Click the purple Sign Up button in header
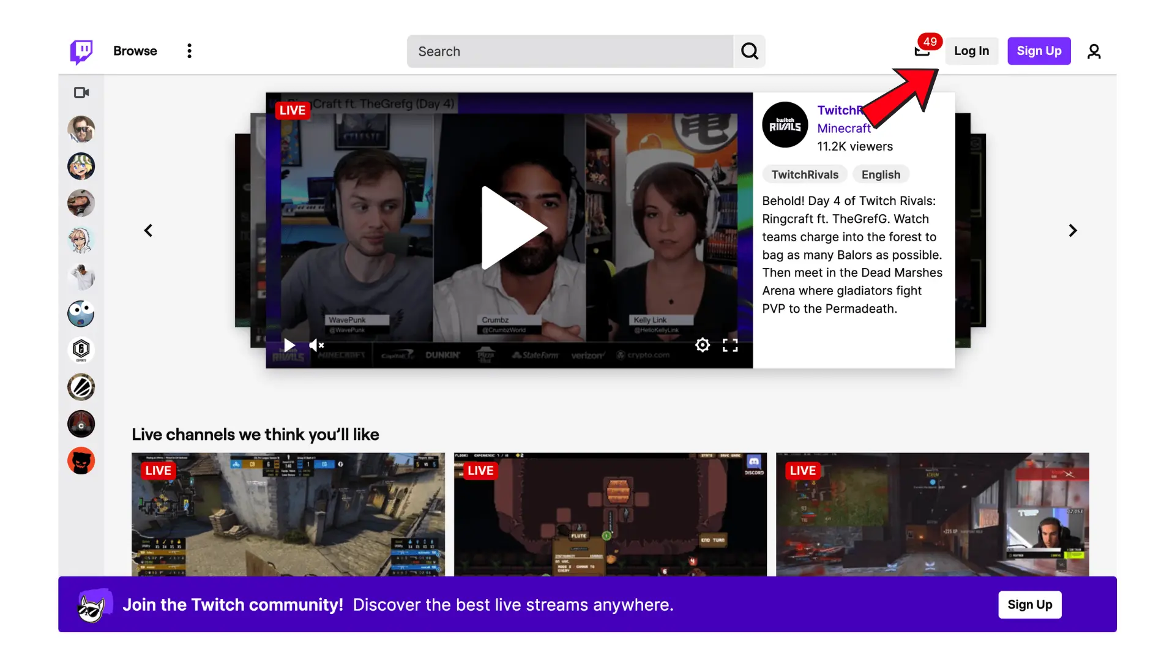Image resolution: width=1175 pixels, height=661 pixels. 1039,51
